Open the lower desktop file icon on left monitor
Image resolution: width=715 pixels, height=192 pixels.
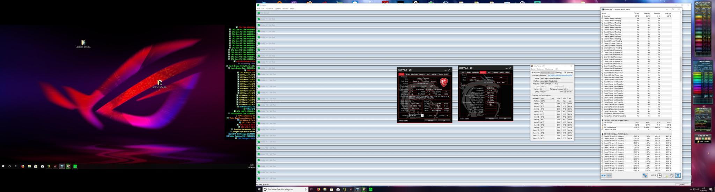(x=160, y=83)
